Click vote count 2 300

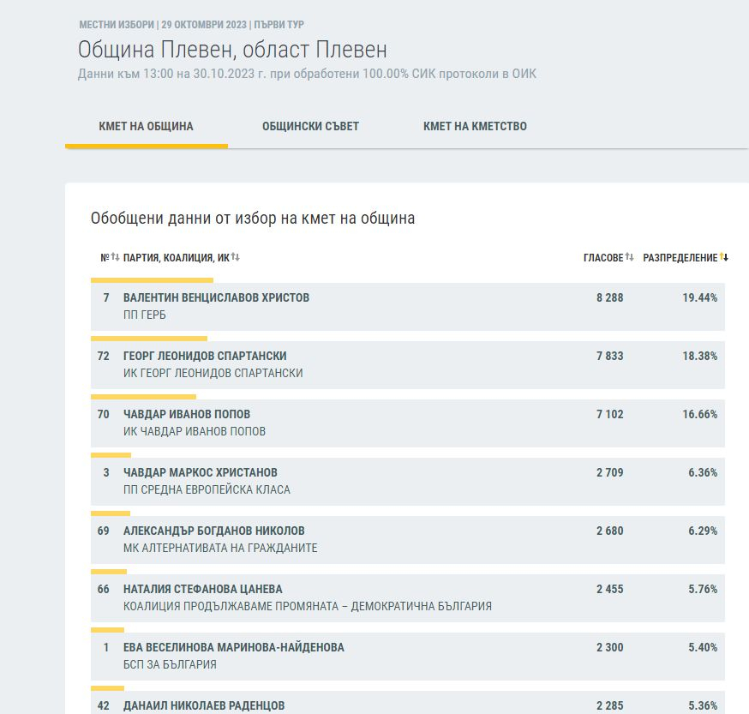(609, 647)
